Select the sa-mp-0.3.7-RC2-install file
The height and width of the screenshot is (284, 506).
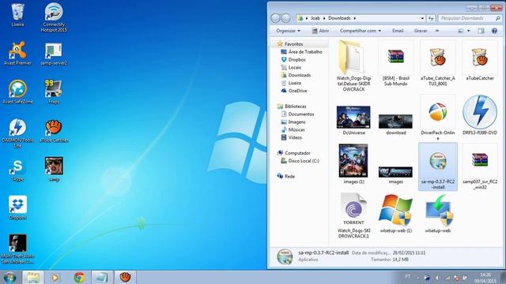pos(437,166)
